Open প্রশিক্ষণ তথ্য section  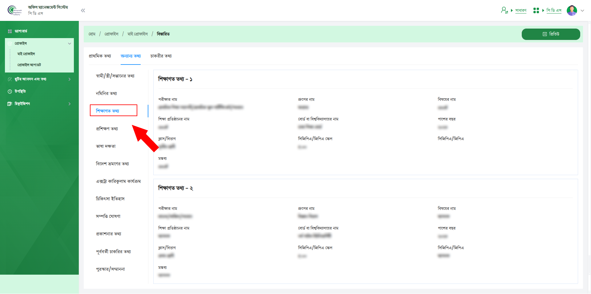107,129
